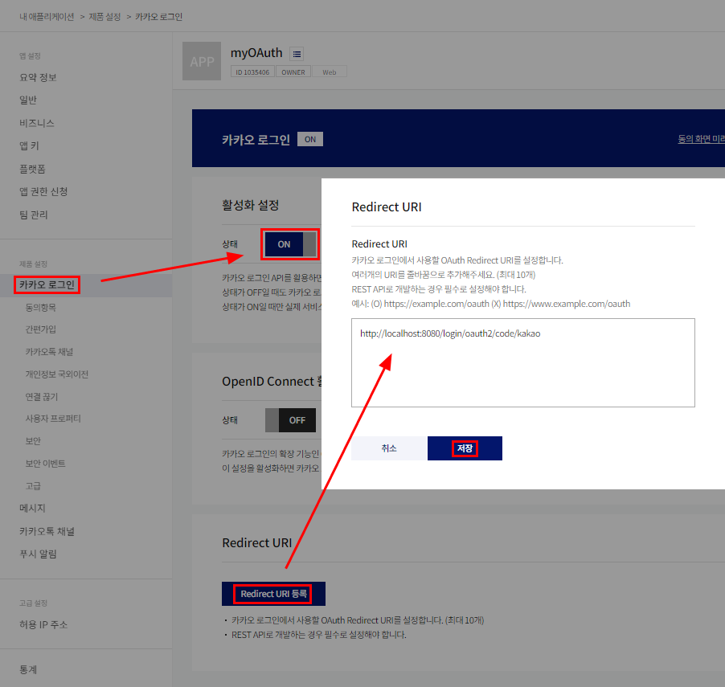Click 카카오 로그인 breadcrumb
725x687 pixels.
pyautogui.click(x=158, y=17)
